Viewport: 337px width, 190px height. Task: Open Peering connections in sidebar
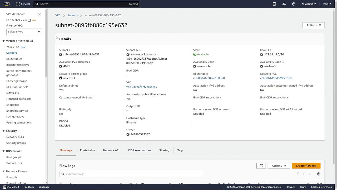19,123
